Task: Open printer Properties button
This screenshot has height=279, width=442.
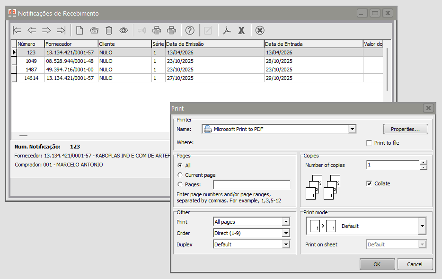Action: tap(406, 129)
